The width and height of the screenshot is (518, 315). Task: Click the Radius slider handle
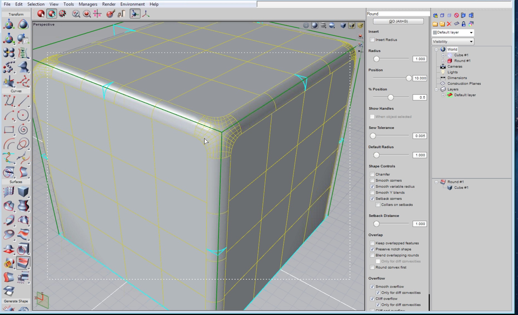point(376,59)
